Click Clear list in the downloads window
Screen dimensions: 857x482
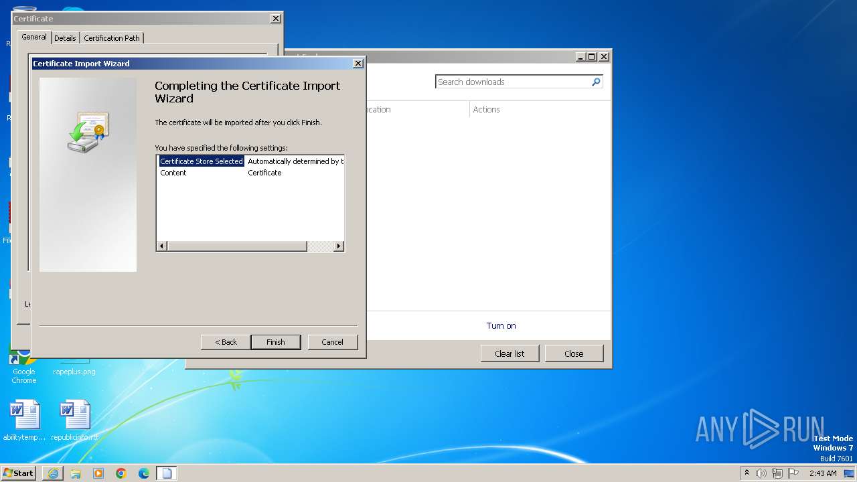[510, 353]
